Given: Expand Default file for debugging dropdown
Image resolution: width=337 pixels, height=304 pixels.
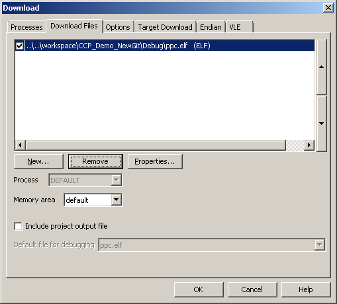Looking at the screenshot, I should click(x=319, y=245).
